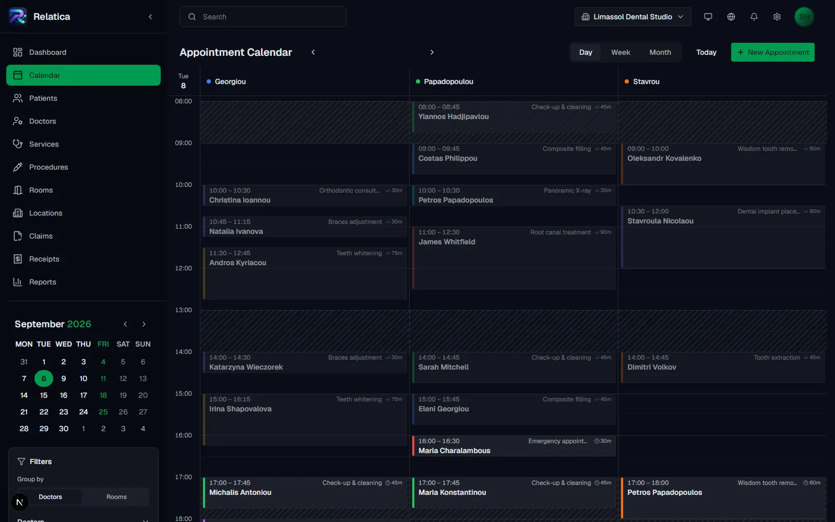Open Stavroula Nicolaou implant appointment
This screenshot has width=835, height=522.
[723, 237]
